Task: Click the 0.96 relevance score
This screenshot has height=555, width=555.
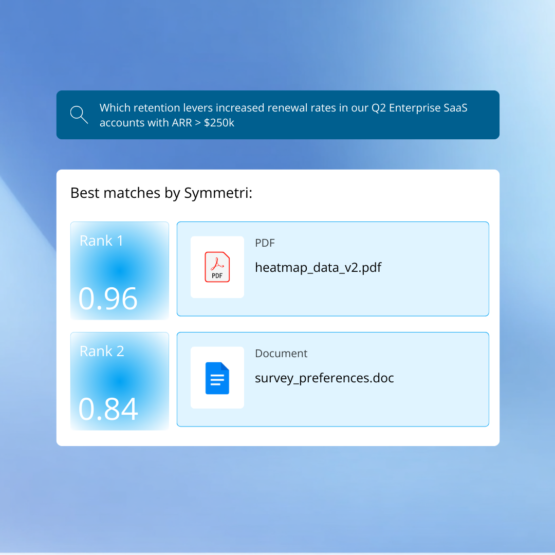Action: (108, 299)
